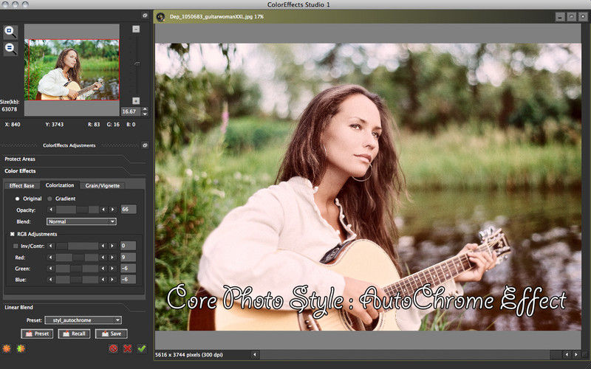Restore the document window with its middle title button
The image size is (591, 369).
(x=571, y=17)
